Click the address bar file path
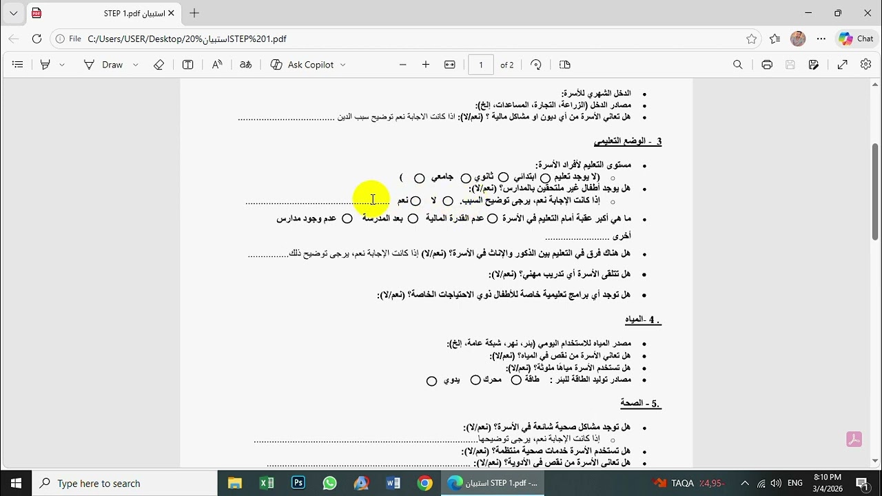The width and height of the screenshot is (882, 496). [187, 39]
